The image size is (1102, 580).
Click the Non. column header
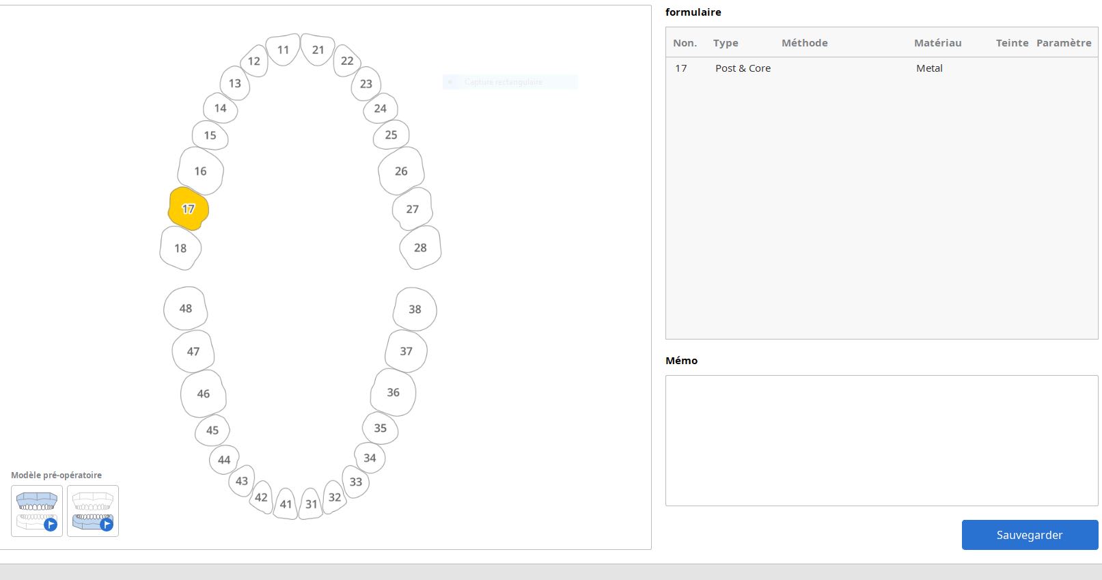pyautogui.click(x=685, y=43)
